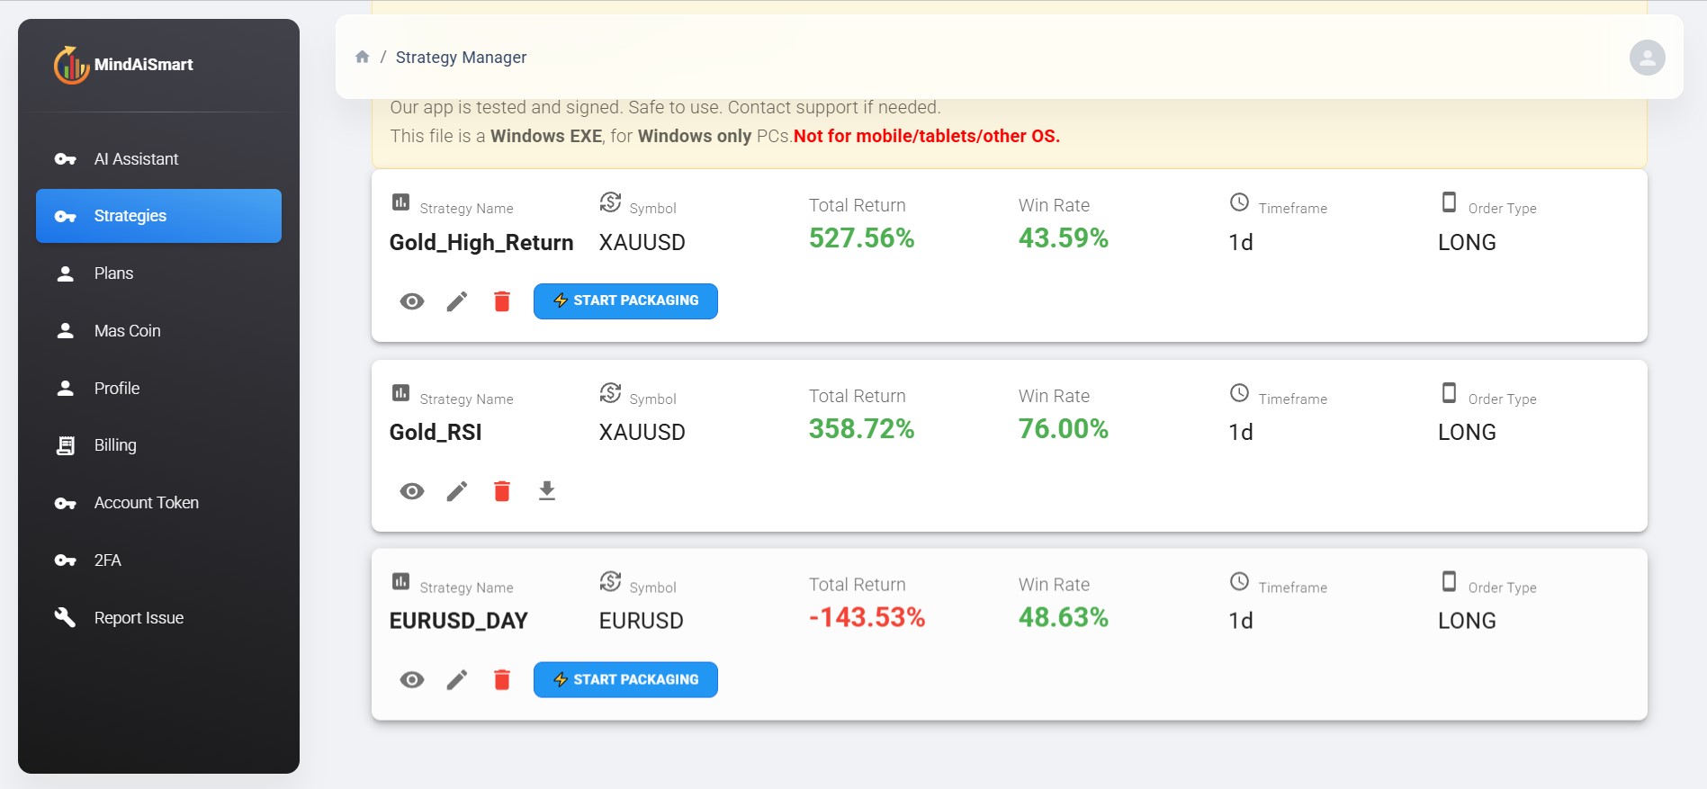Click 358.72% total return value

pos(861,429)
